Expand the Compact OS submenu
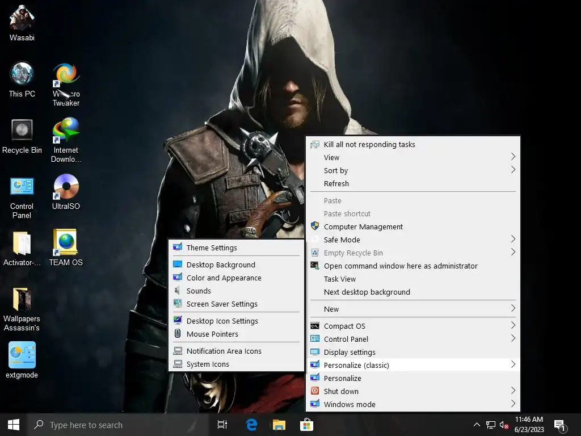Image resolution: width=581 pixels, height=436 pixels. point(413,326)
